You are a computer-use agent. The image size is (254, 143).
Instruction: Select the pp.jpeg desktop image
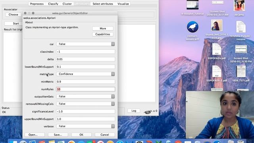point(239,6)
